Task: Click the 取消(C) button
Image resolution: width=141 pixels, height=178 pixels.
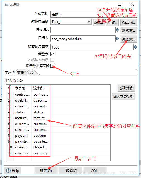Action: [x=70, y=171]
